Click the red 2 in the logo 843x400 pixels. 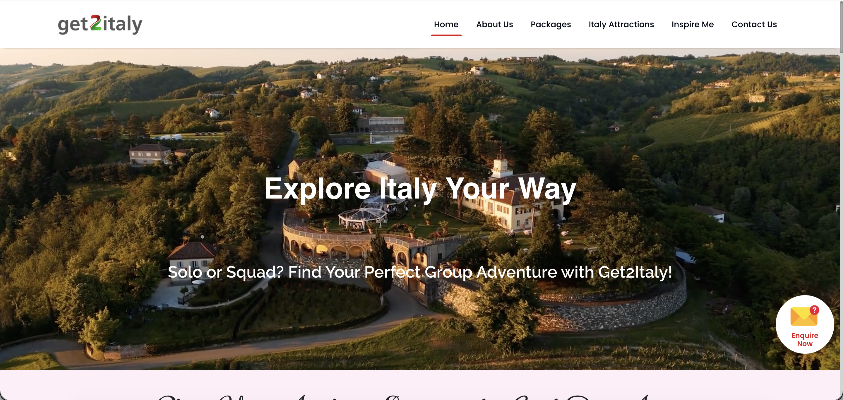(96, 23)
